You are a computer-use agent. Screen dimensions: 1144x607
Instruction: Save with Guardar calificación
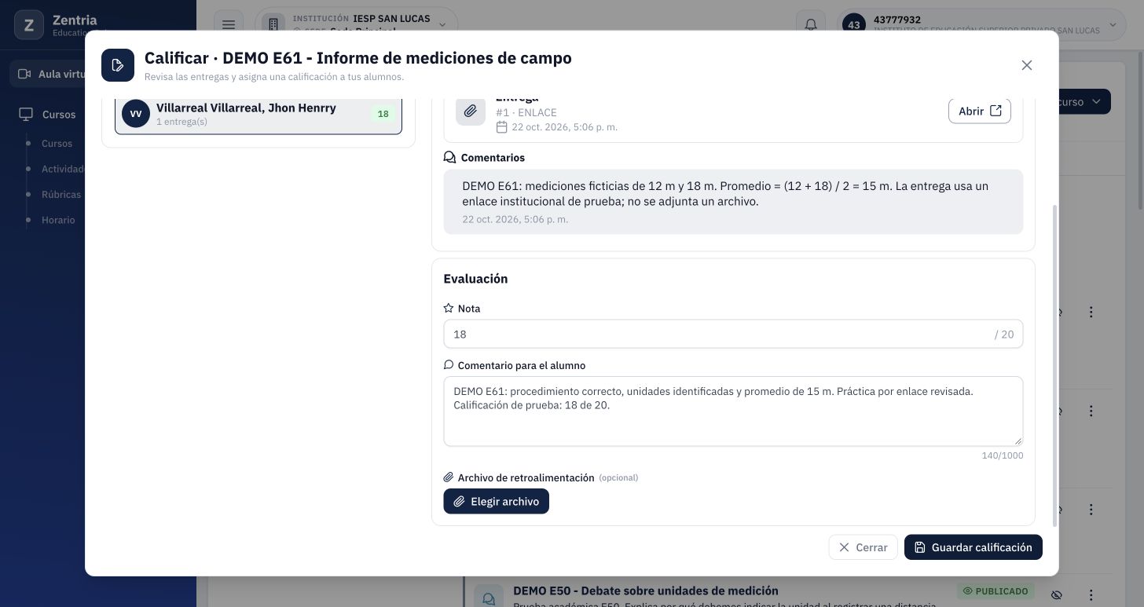click(x=973, y=547)
